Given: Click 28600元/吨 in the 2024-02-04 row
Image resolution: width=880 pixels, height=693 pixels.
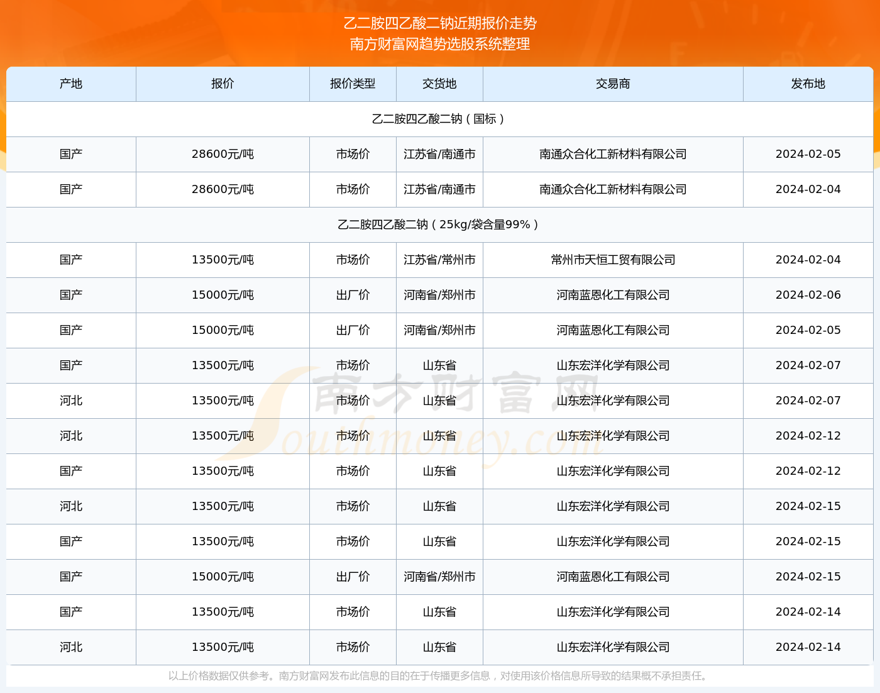Looking at the screenshot, I should click(x=223, y=189).
